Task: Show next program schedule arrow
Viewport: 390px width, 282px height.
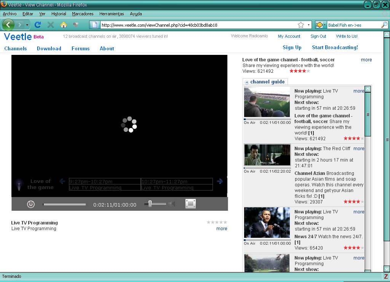Action: [x=220, y=181]
